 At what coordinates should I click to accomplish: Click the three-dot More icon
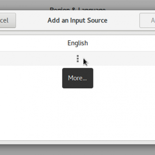[77, 59]
